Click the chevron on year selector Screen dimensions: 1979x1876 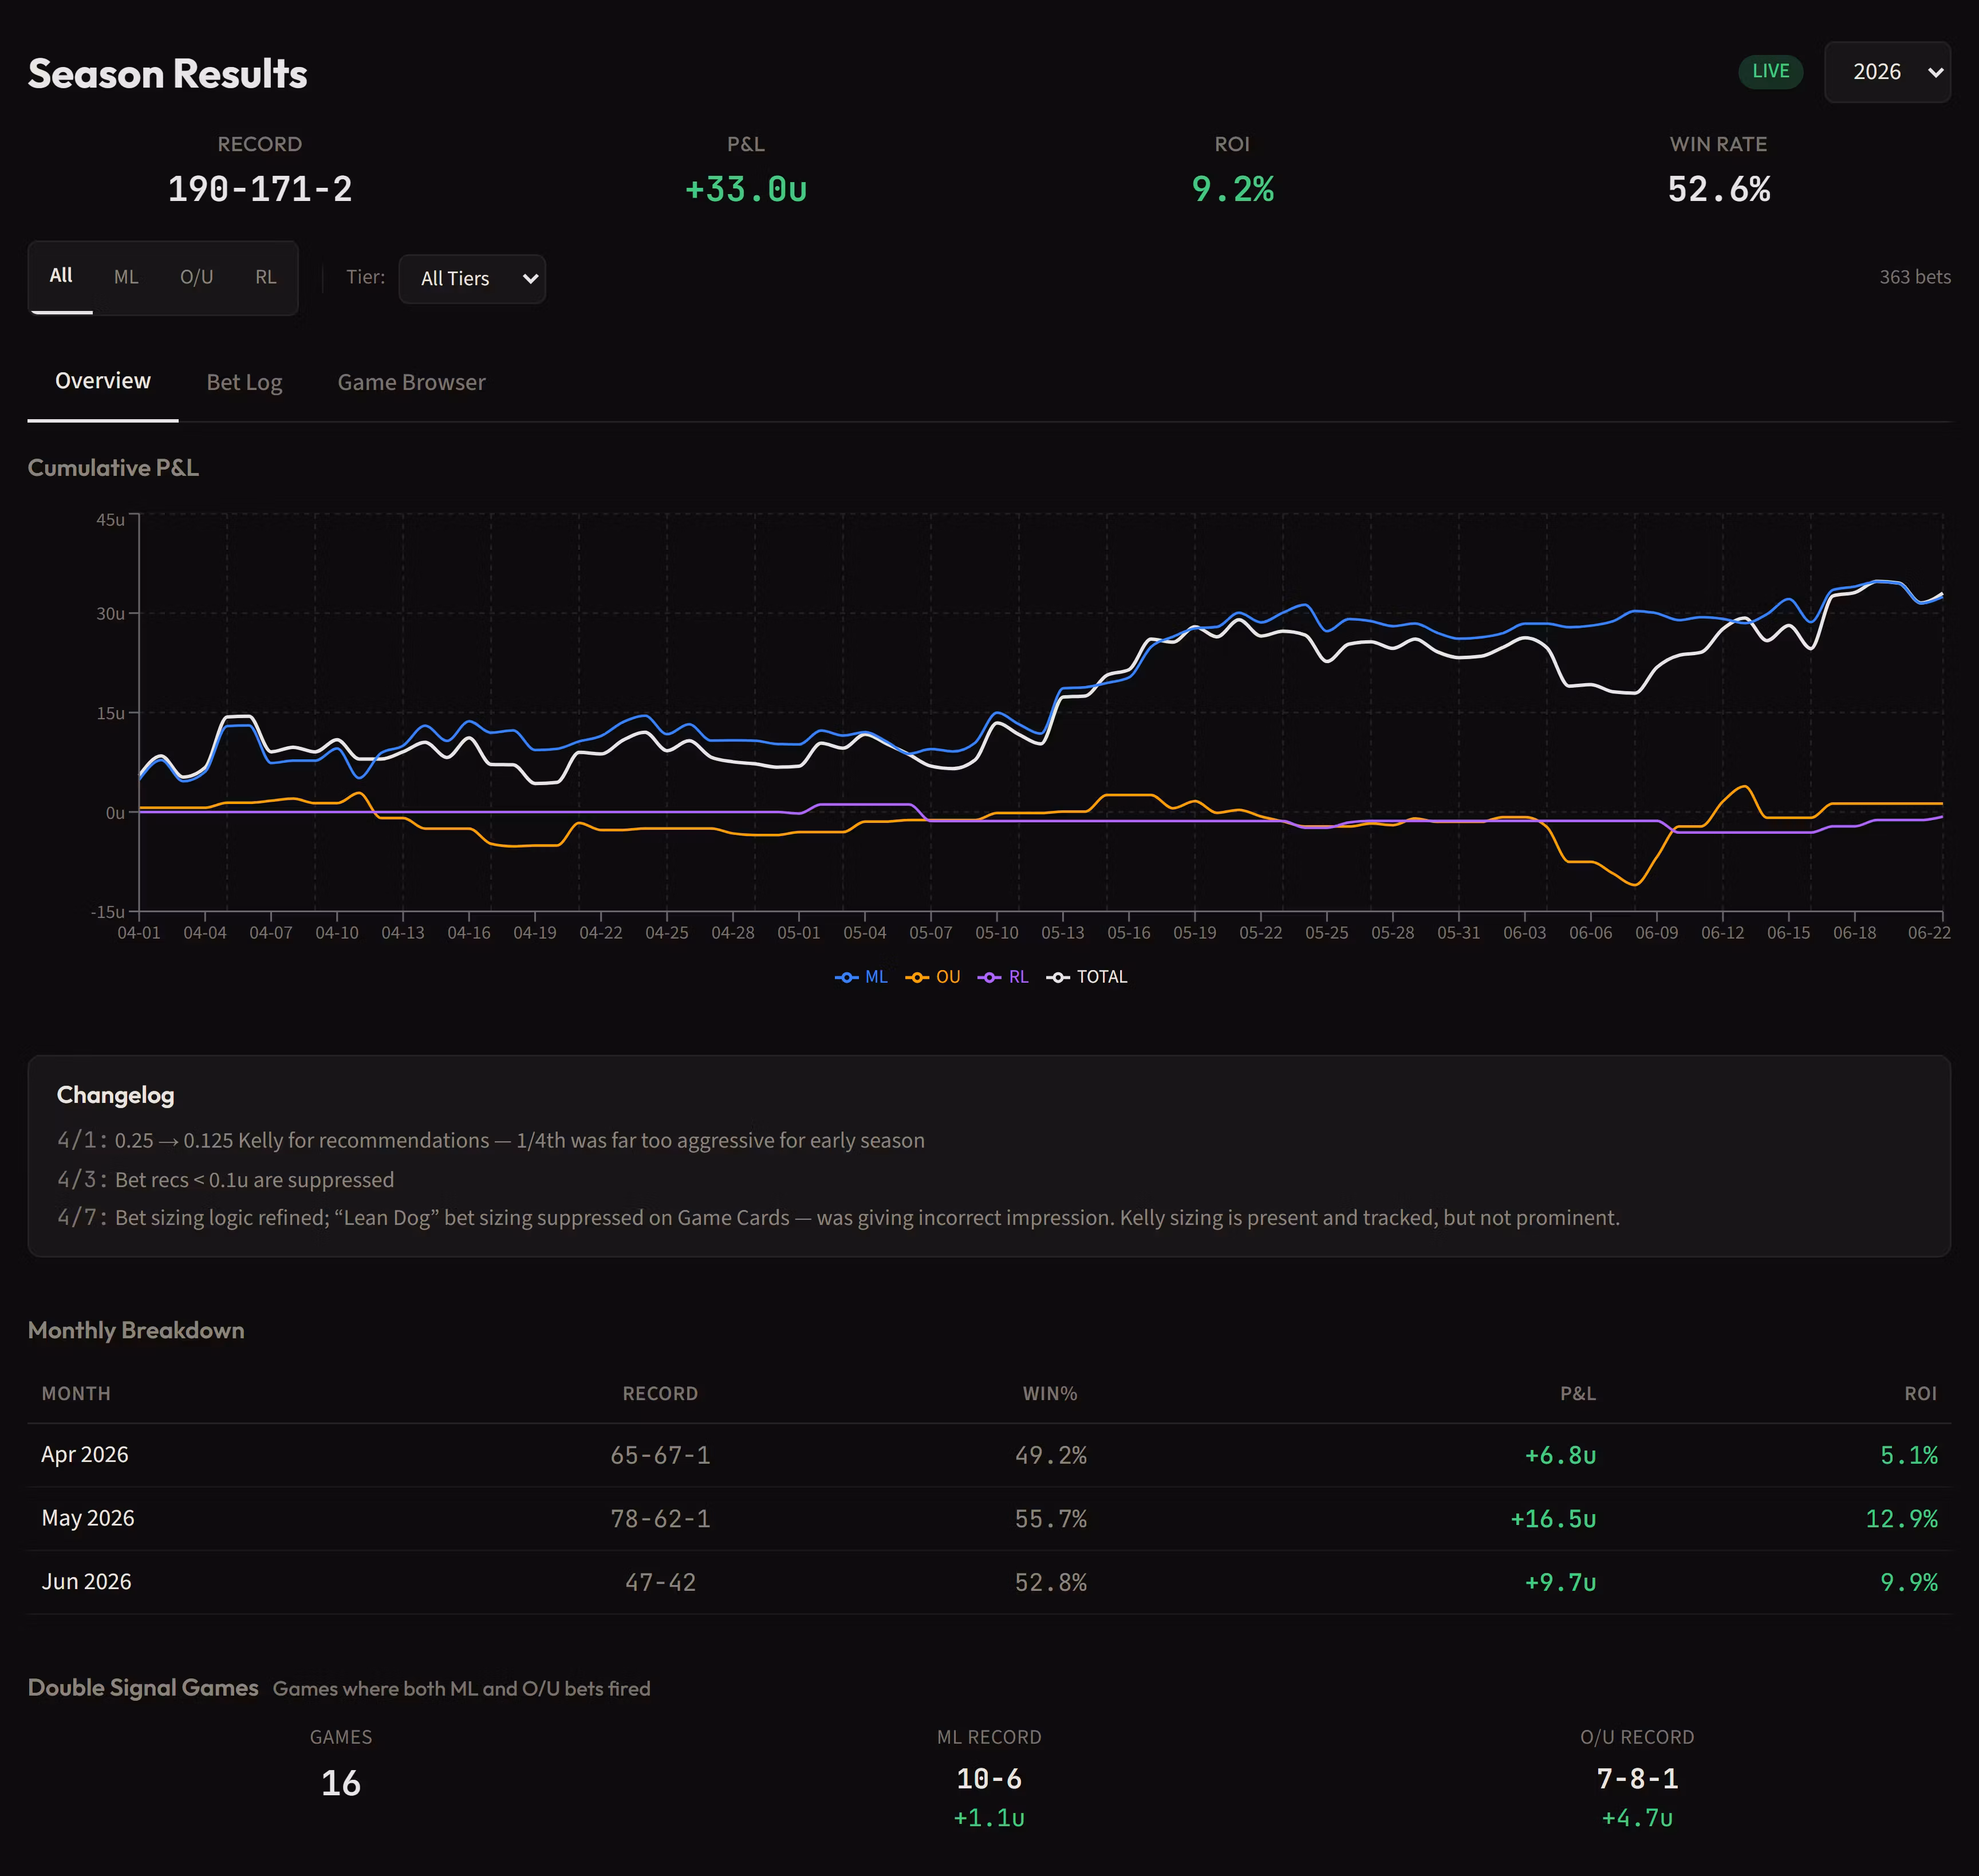point(1935,72)
